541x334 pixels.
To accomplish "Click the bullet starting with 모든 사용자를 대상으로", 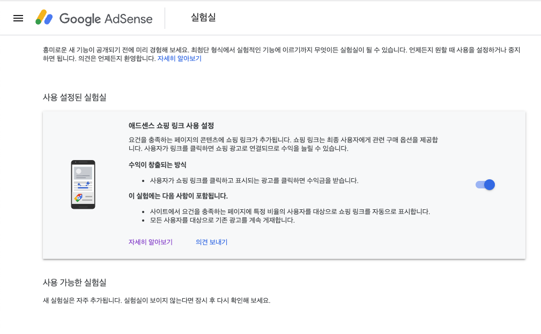I will click(x=222, y=221).
